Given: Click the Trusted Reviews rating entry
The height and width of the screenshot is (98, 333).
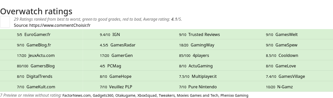Looking at the screenshot, I should tap(199, 34).
